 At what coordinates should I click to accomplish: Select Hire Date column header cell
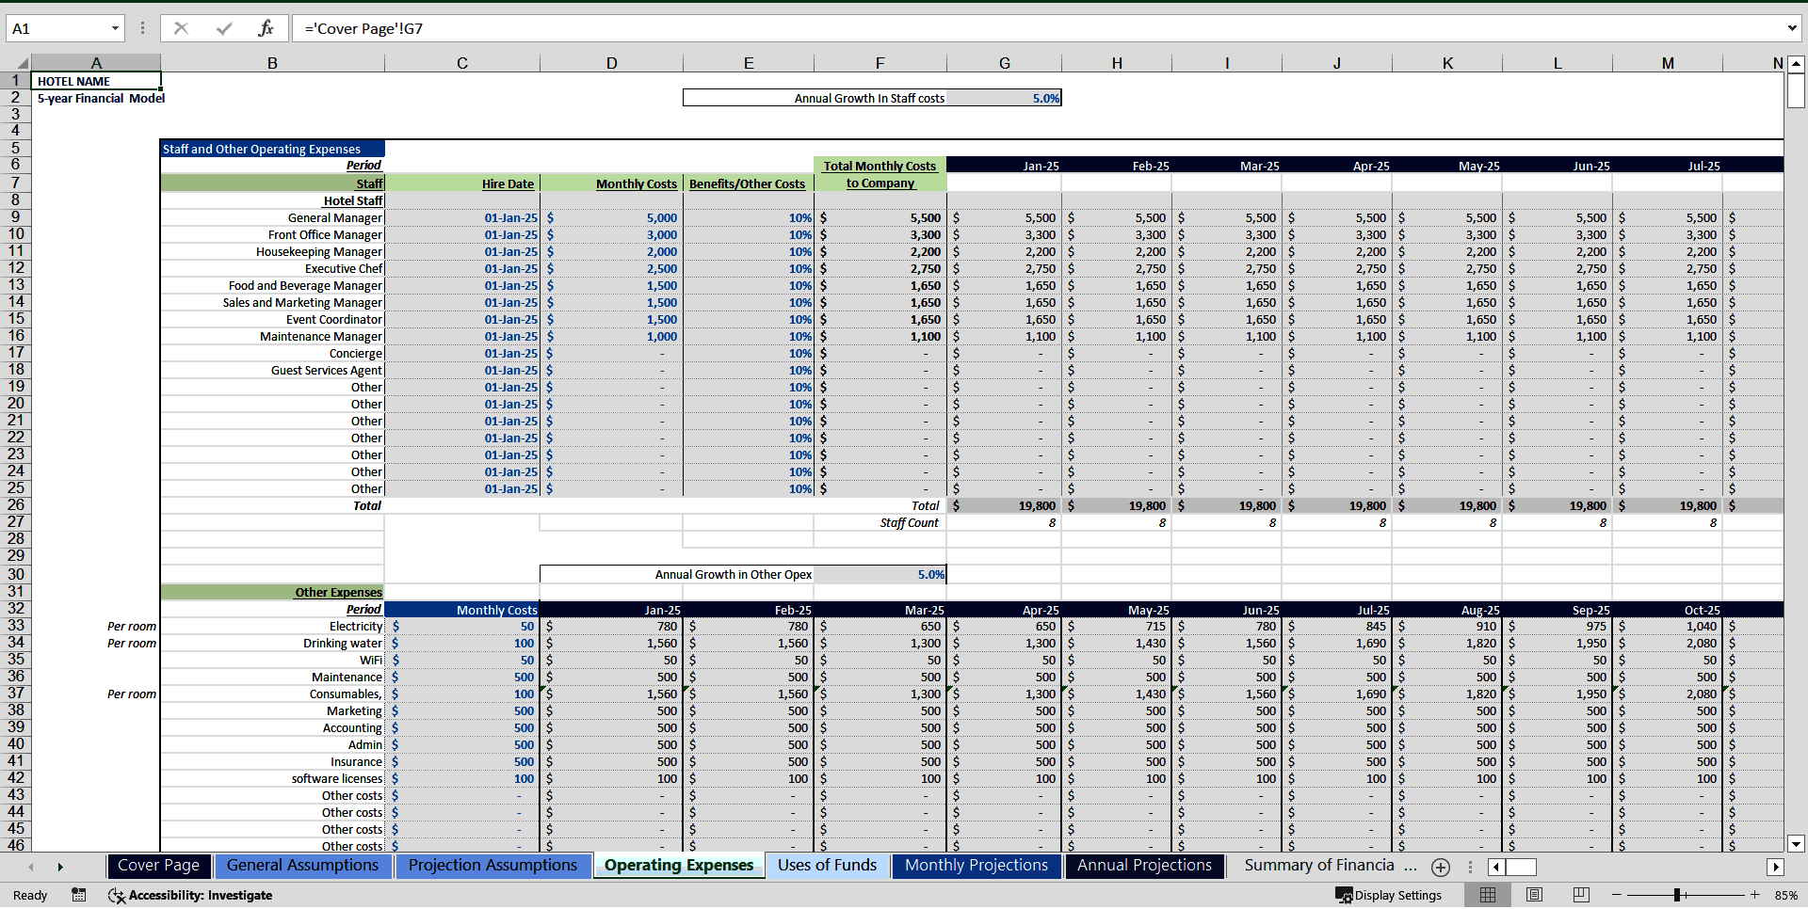[x=462, y=183]
